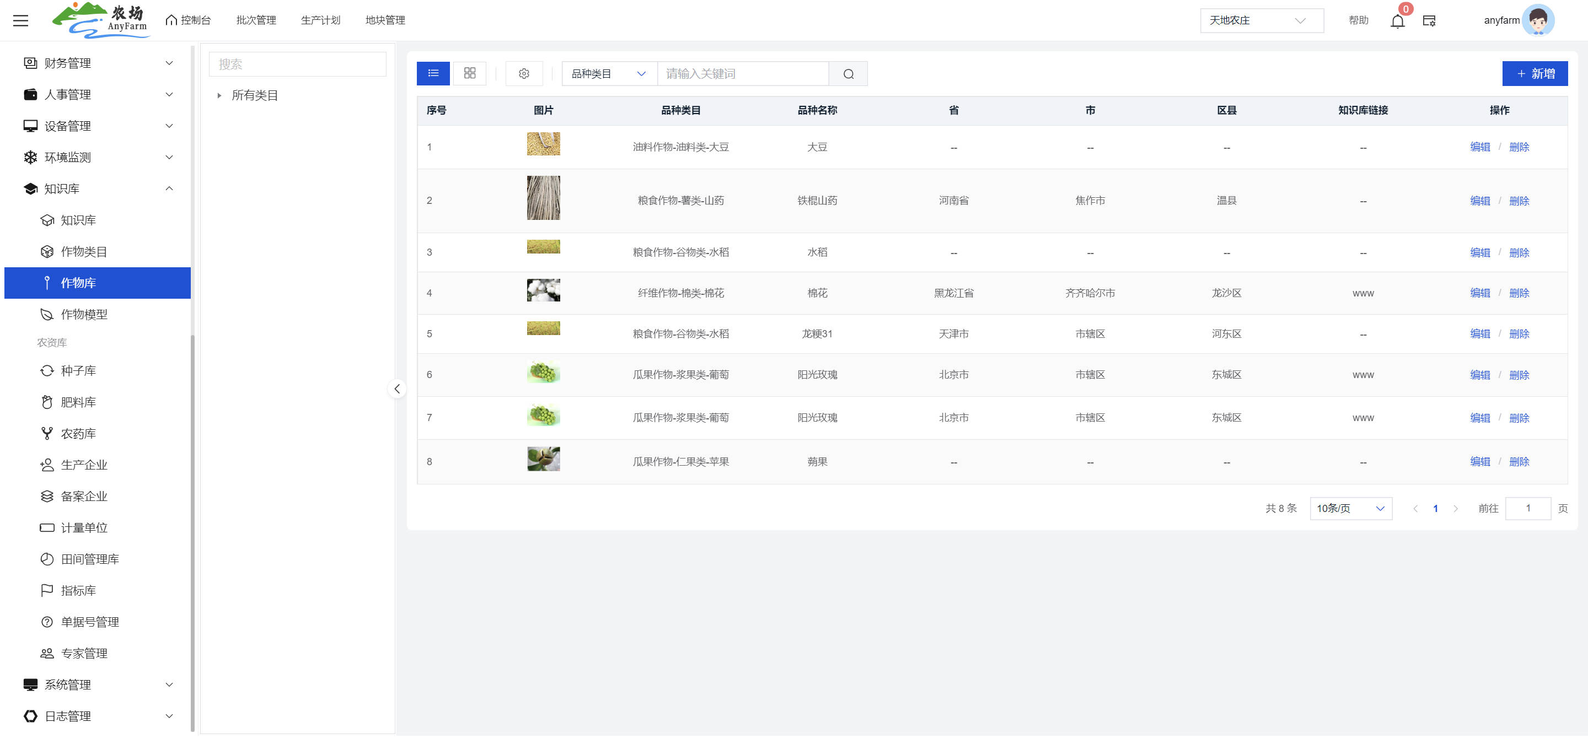This screenshot has width=1588, height=744.
Task: Open the 品种类目 filter dropdown
Action: (x=608, y=74)
